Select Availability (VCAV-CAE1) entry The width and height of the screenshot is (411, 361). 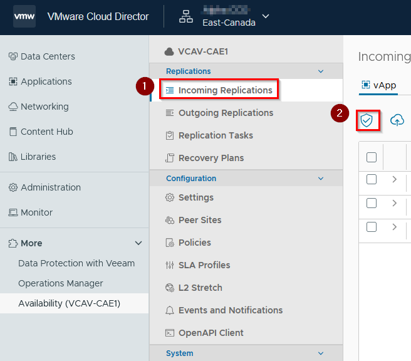point(74,303)
